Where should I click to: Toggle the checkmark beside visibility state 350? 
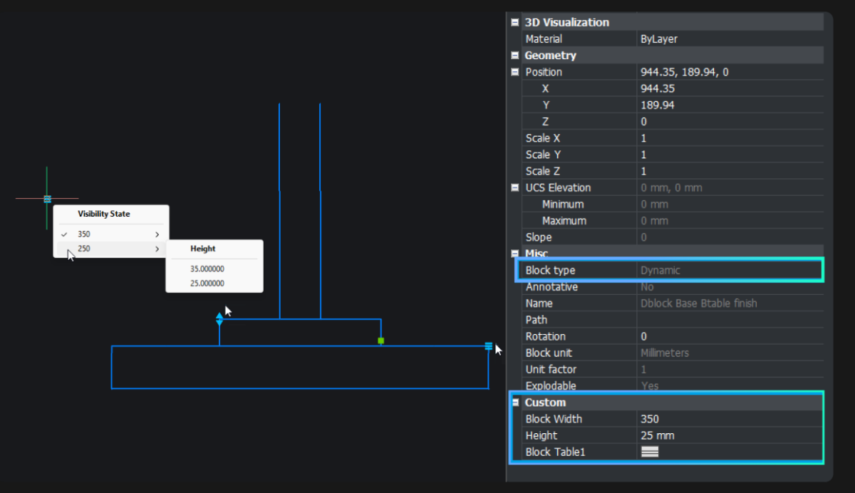coord(65,234)
